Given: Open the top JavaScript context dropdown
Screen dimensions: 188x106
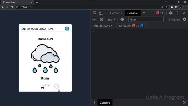Looking at the screenshot, I should click(112, 19).
